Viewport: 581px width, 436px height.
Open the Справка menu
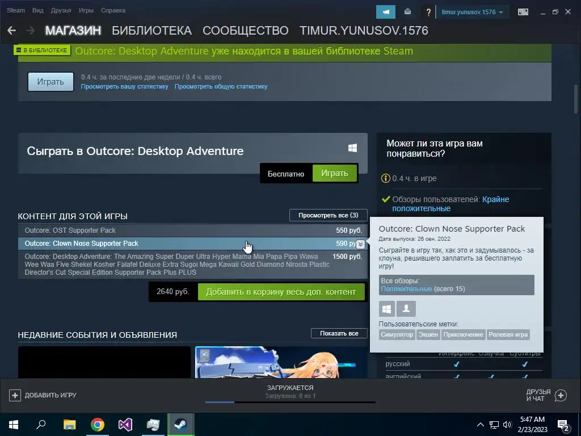point(113,10)
